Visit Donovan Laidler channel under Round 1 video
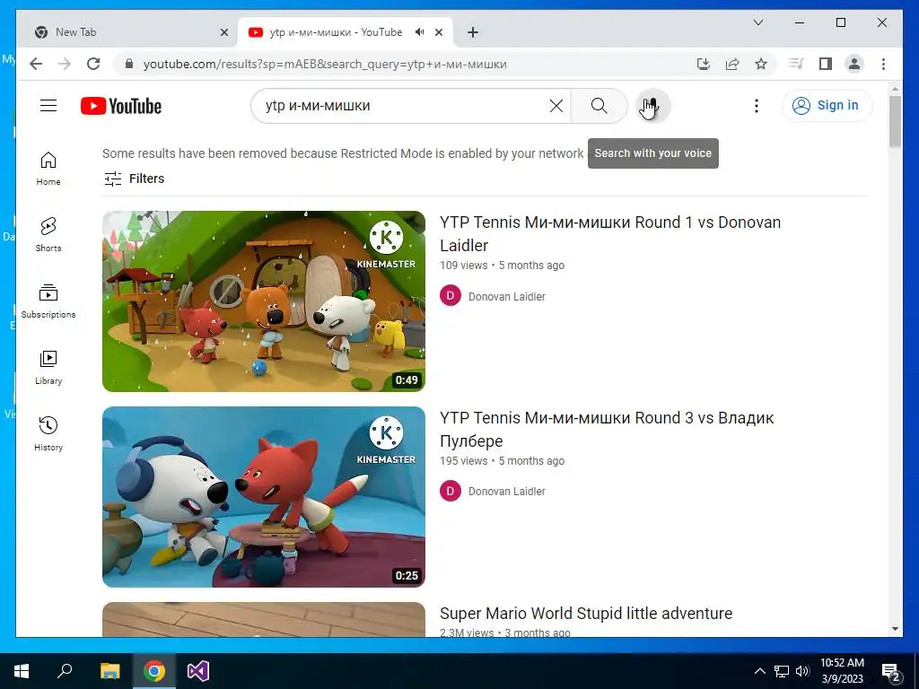The width and height of the screenshot is (919, 689). pos(507,296)
